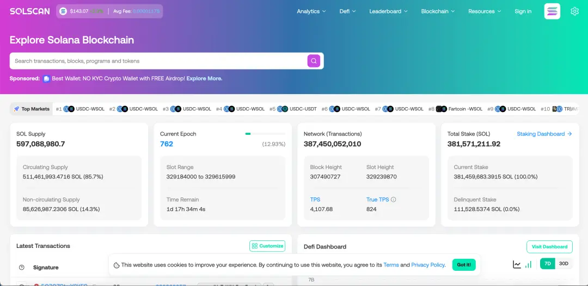Expand the Leaderboard dropdown
Image resolution: width=588 pixels, height=286 pixels.
[388, 11]
